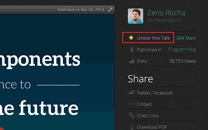
Task: Open the Embed option
Action: [144, 104]
